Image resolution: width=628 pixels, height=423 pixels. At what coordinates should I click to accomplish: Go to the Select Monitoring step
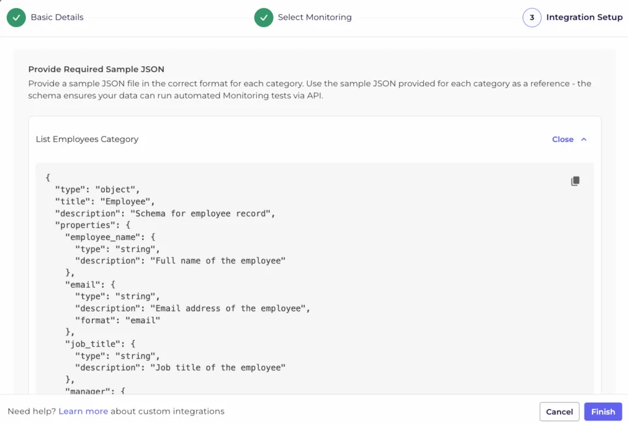[x=315, y=18]
